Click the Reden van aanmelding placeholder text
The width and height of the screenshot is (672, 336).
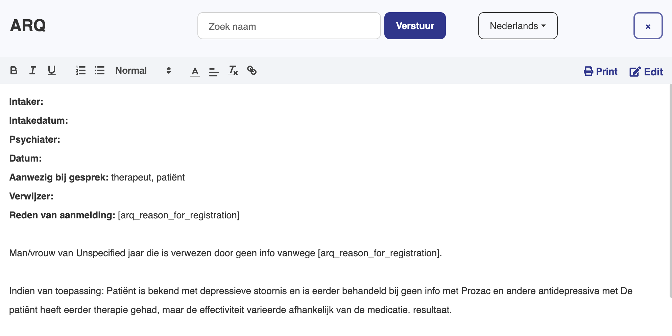178,215
